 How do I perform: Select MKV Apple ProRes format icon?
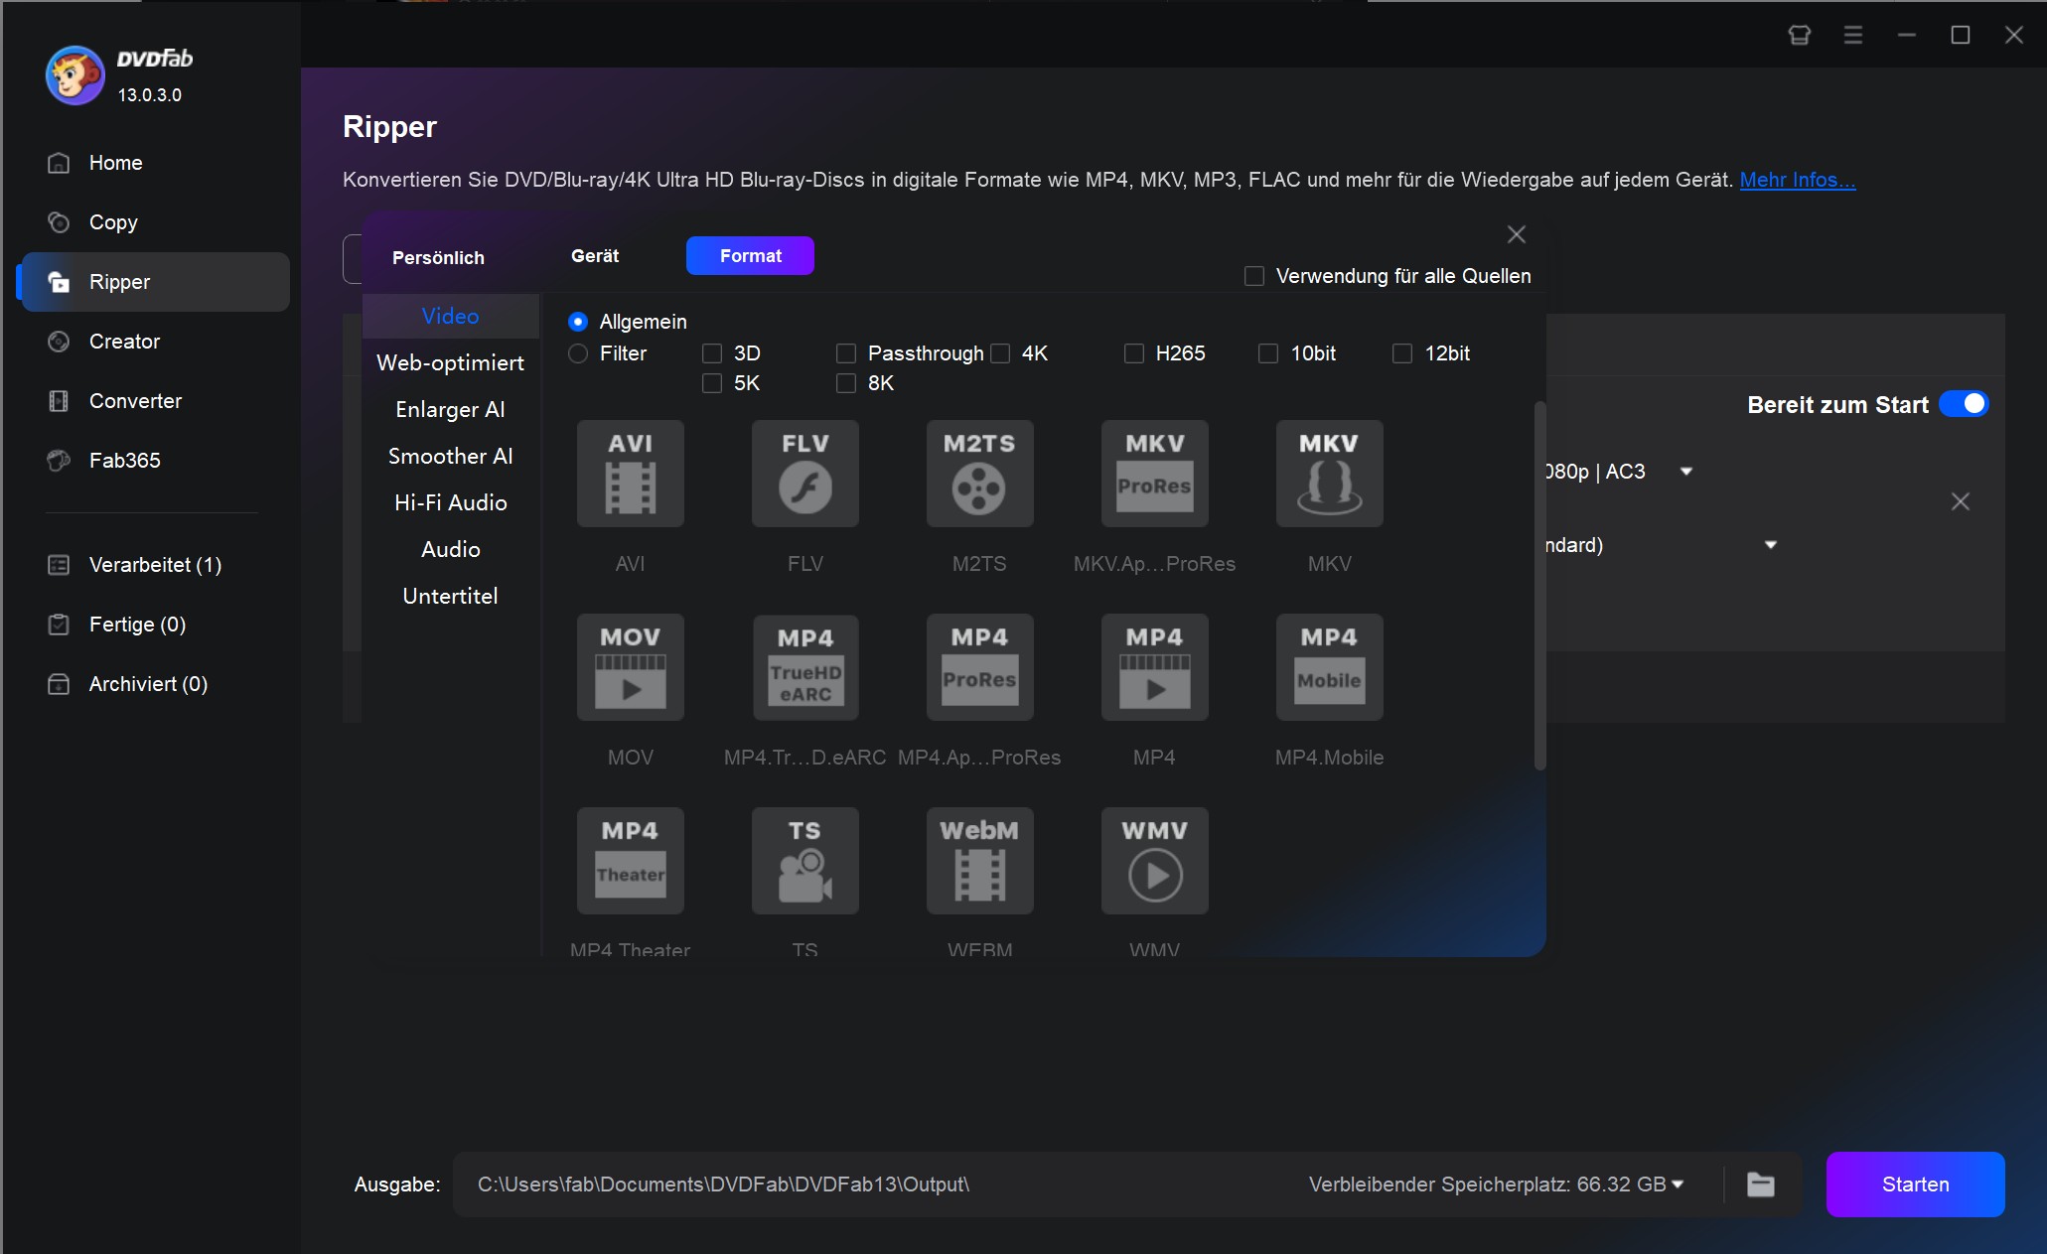coord(1154,473)
